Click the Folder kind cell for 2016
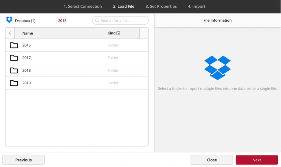 pyautogui.click(x=113, y=45)
